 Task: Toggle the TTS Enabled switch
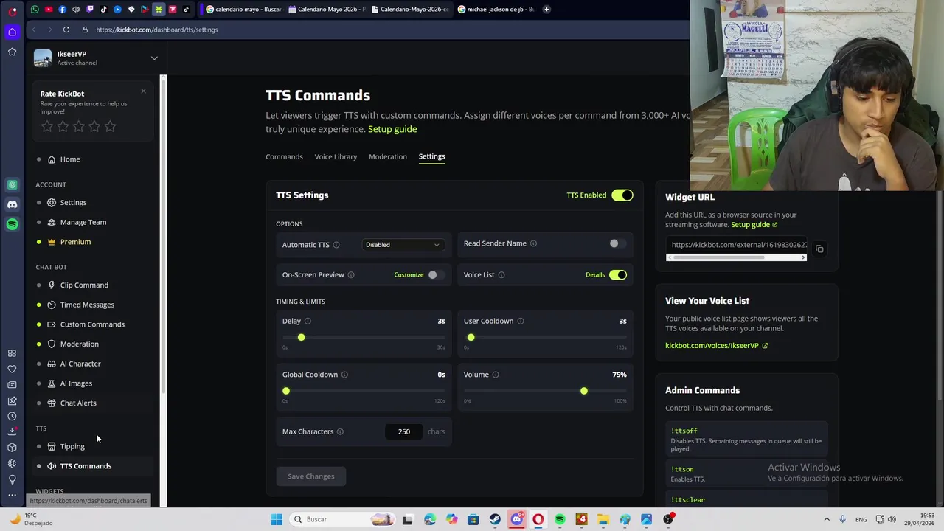tap(622, 195)
